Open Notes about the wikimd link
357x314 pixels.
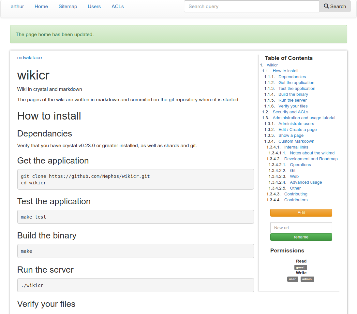tap(312, 153)
